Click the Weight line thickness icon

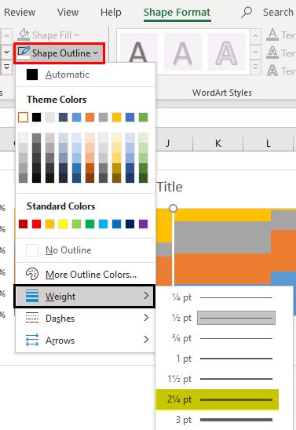32,296
